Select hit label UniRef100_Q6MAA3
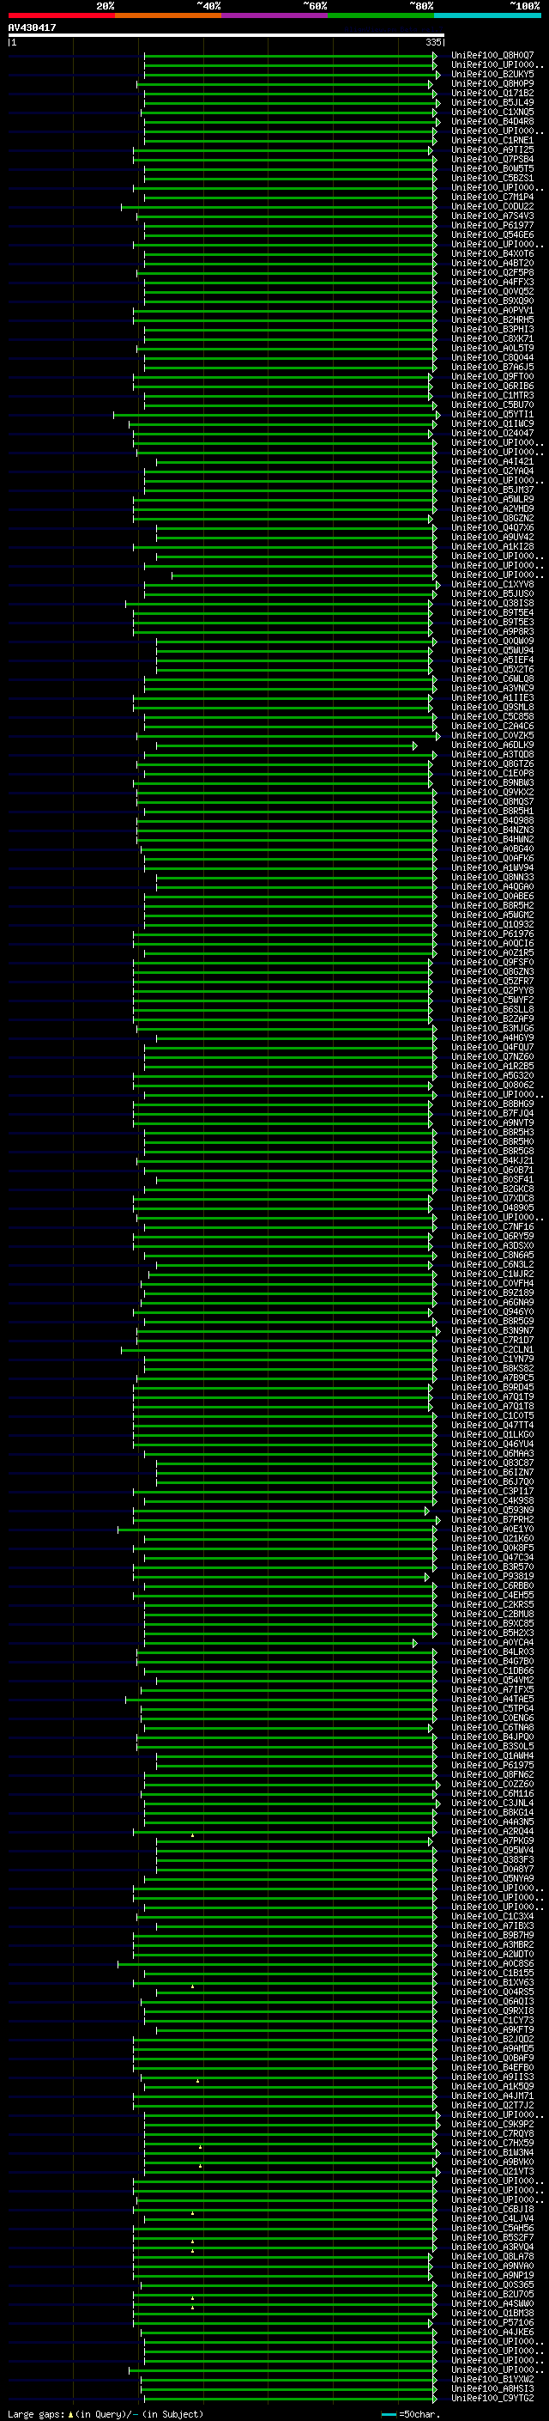 pos(492,1453)
